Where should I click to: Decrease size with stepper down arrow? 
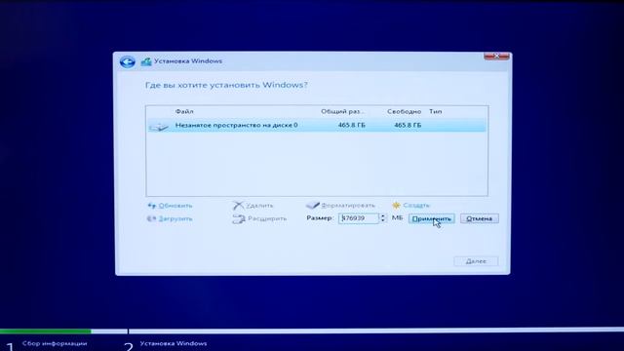click(x=383, y=220)
